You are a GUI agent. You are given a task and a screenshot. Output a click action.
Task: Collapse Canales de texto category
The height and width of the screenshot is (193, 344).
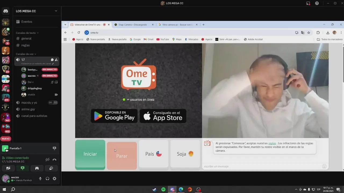[x=27, y=33]
